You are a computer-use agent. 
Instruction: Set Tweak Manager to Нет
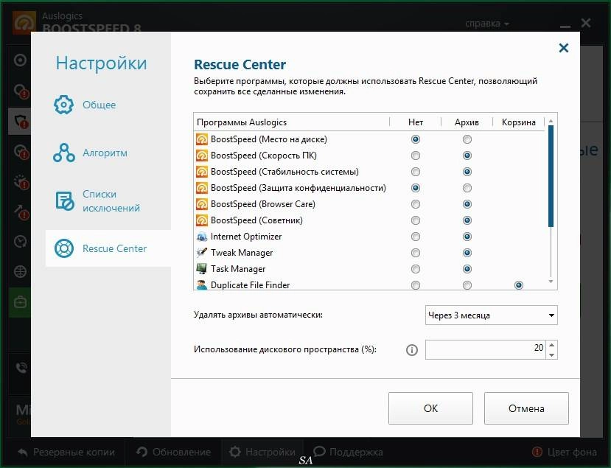click(416, 253)
